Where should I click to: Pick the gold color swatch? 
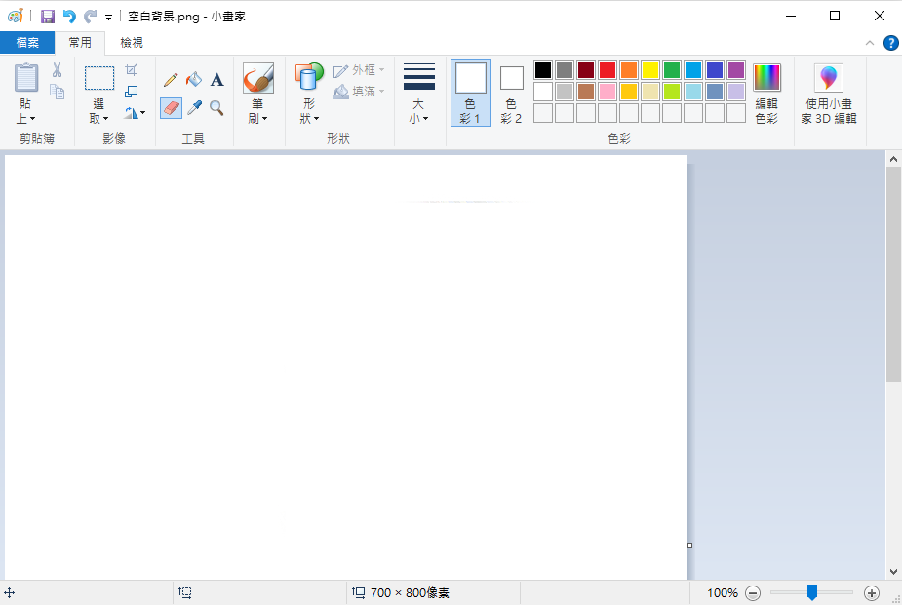point(629,92)
